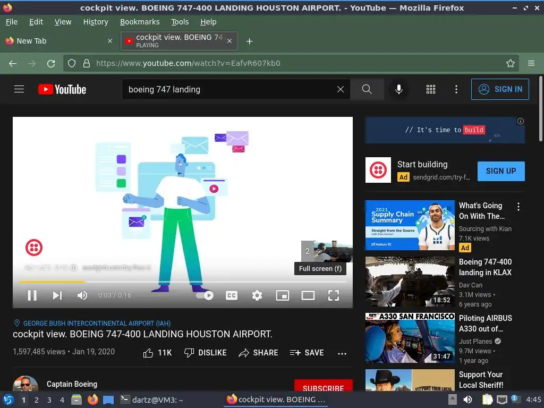544x408 pixels.
Task: Open the ad info icon
Action: 521,121
